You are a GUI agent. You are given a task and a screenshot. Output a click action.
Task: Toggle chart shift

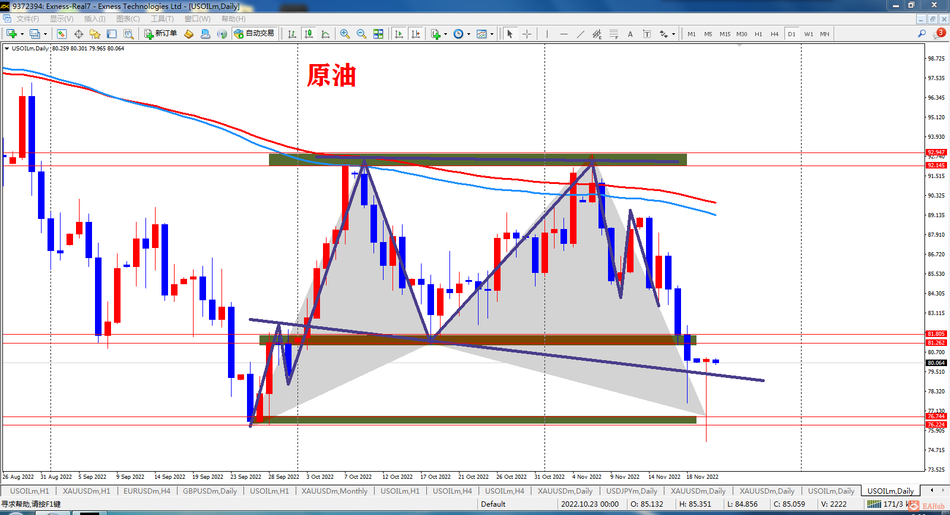click(416, 34)
